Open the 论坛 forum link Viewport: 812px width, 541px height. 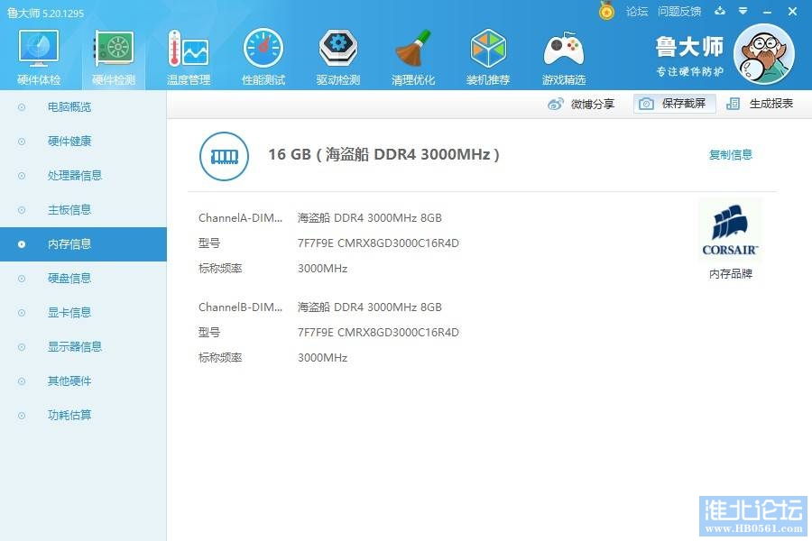[636, 12]
